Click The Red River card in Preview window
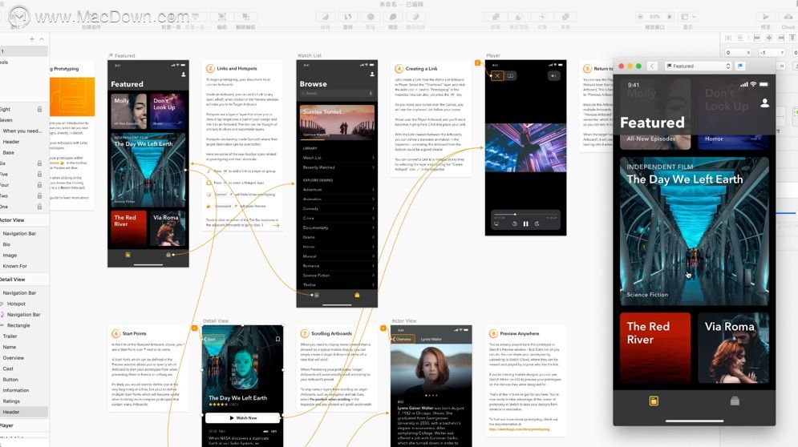 click(x=655, y=348)
